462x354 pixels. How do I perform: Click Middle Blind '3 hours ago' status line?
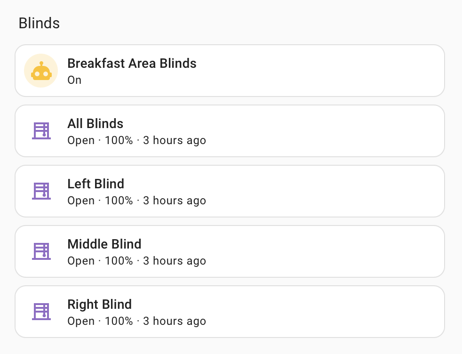[x=175, y=261]
